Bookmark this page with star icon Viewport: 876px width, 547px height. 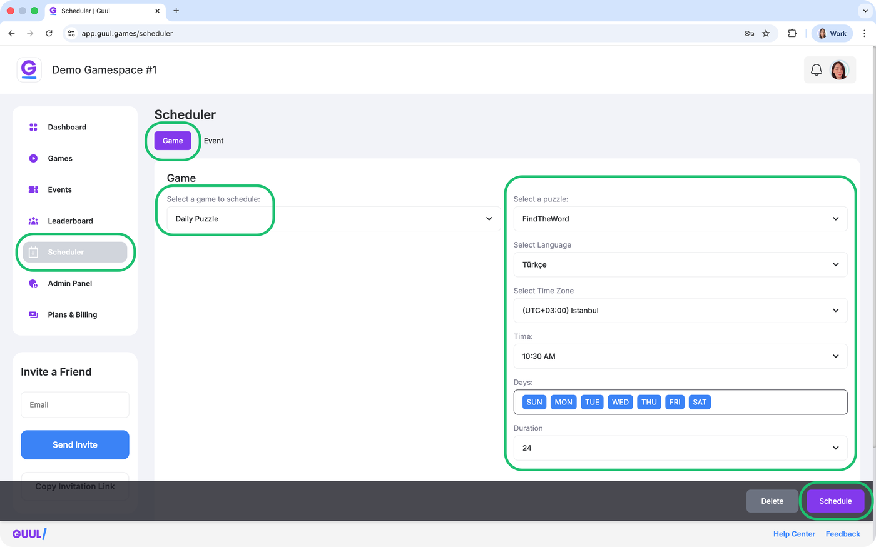pos(766,33)
